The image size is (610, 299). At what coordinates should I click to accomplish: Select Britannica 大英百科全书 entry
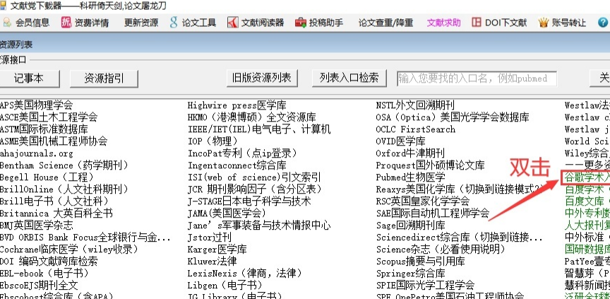(56, 213)
